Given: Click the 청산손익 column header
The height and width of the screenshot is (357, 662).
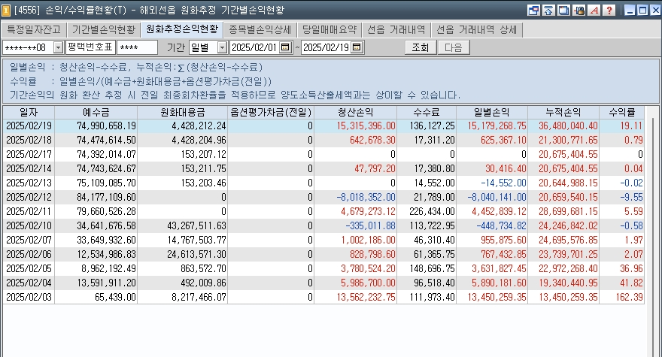Looking at the screenshot, I should [x=356, y=112].
